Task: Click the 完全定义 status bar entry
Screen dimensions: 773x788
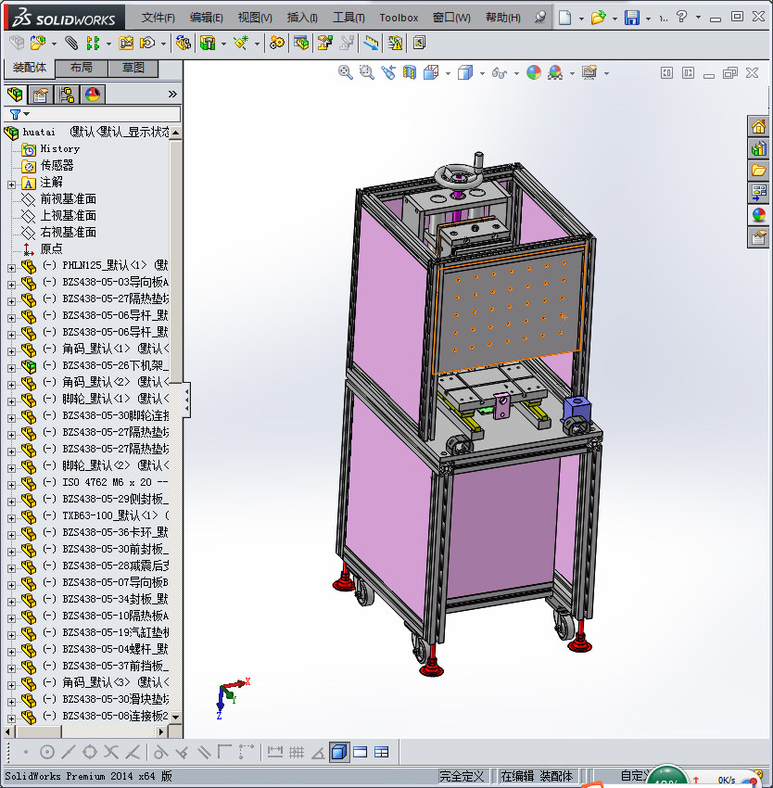Action: [462, 776]
